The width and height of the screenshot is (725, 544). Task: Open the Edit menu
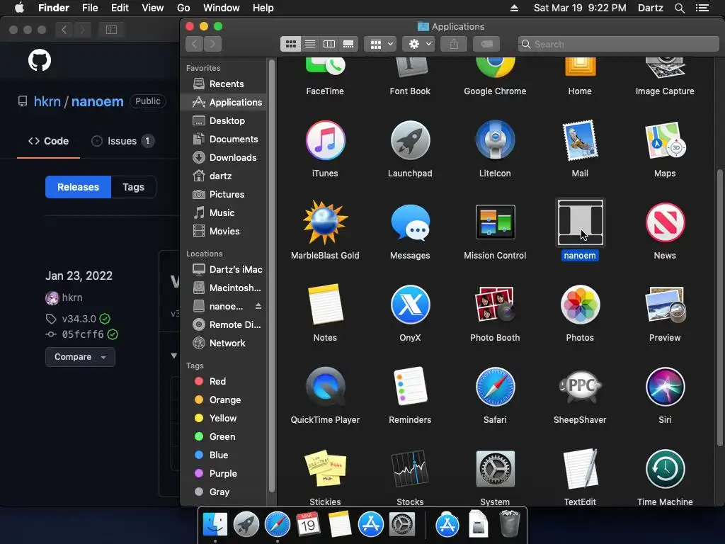[119, 8]
